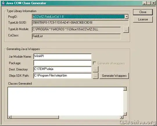Browse for TypeLib Module file
157x126 pixels.
[126, 30]
